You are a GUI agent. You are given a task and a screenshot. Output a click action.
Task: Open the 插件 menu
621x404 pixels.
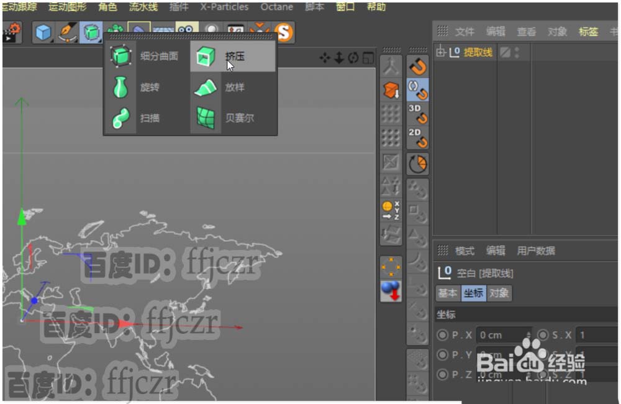[x=179, y=7]
